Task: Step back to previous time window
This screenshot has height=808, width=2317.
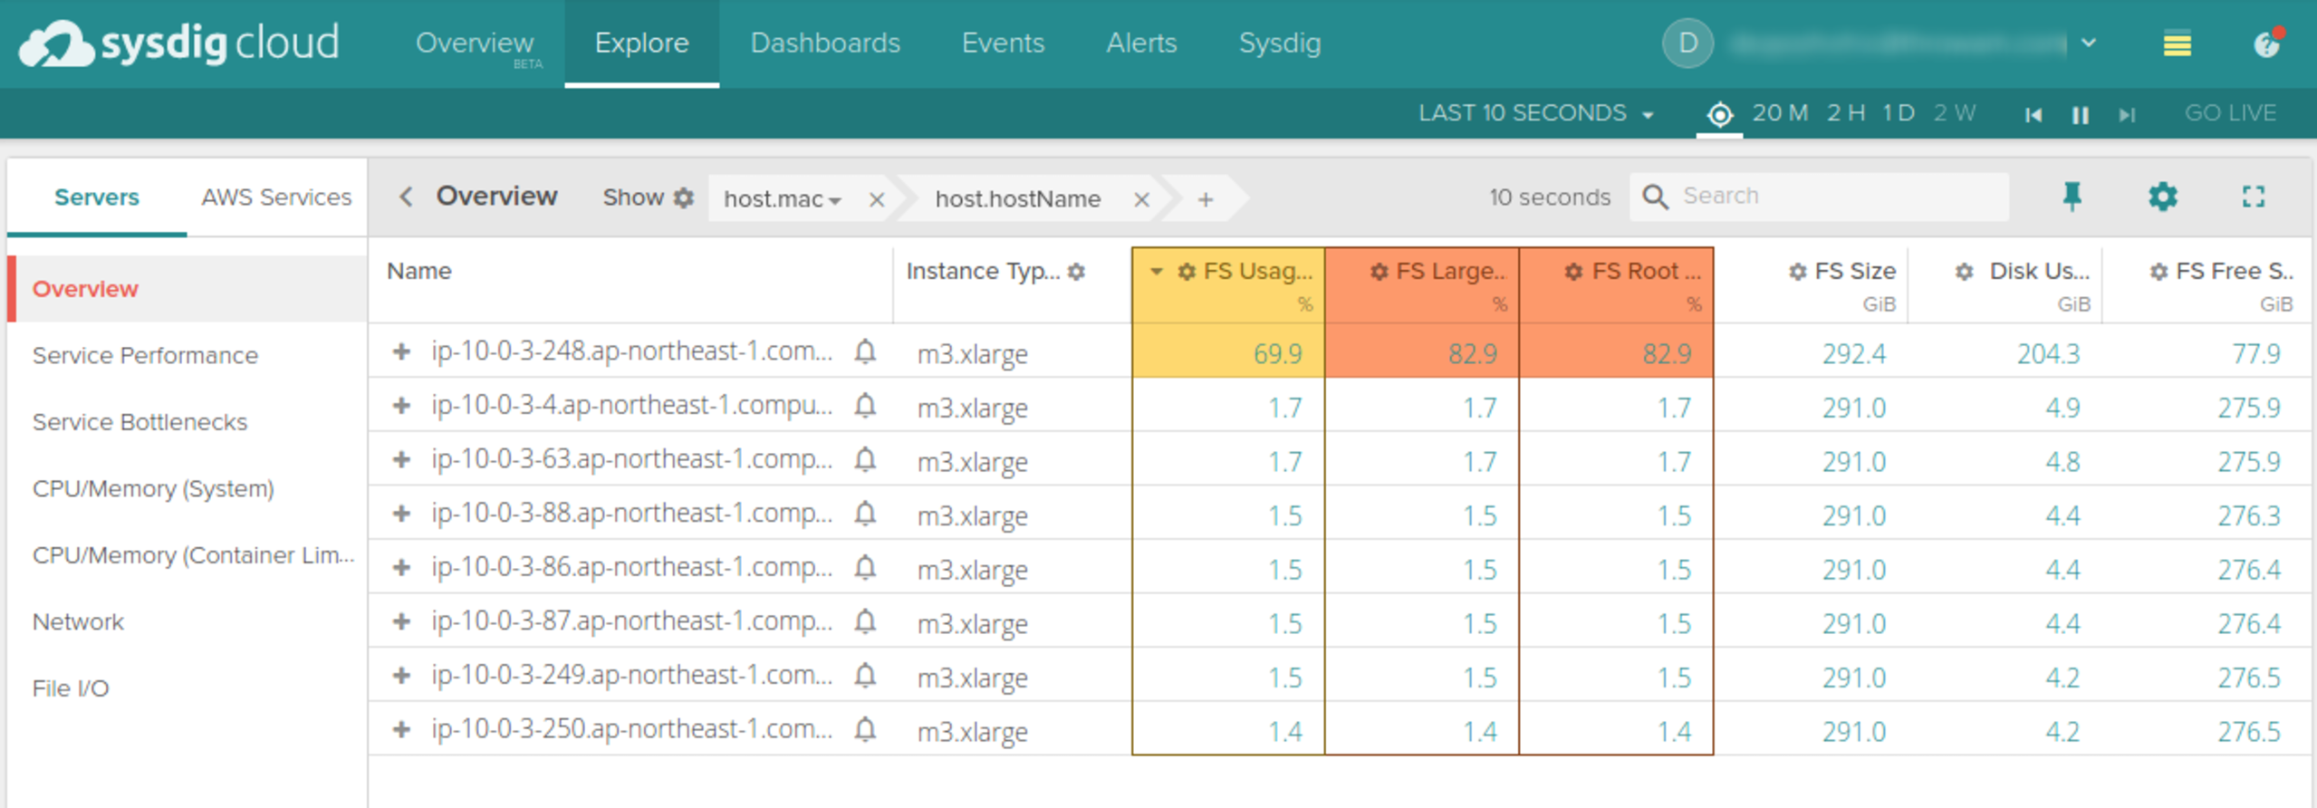Action: [2033, 114]
